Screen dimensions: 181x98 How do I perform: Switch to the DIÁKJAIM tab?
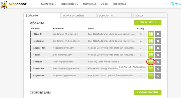42,16
